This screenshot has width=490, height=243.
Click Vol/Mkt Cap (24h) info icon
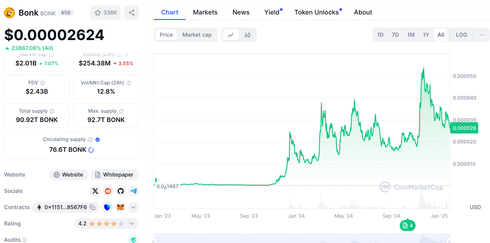click(x=129, y=83)
